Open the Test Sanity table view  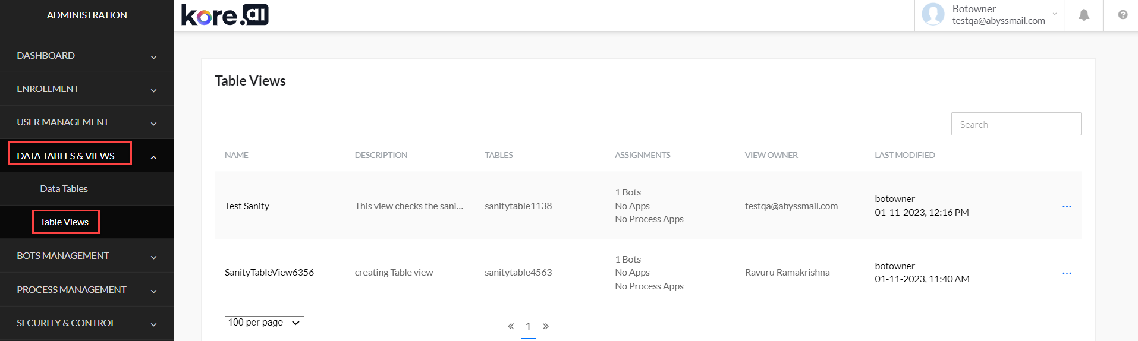(x=247, y=206)
